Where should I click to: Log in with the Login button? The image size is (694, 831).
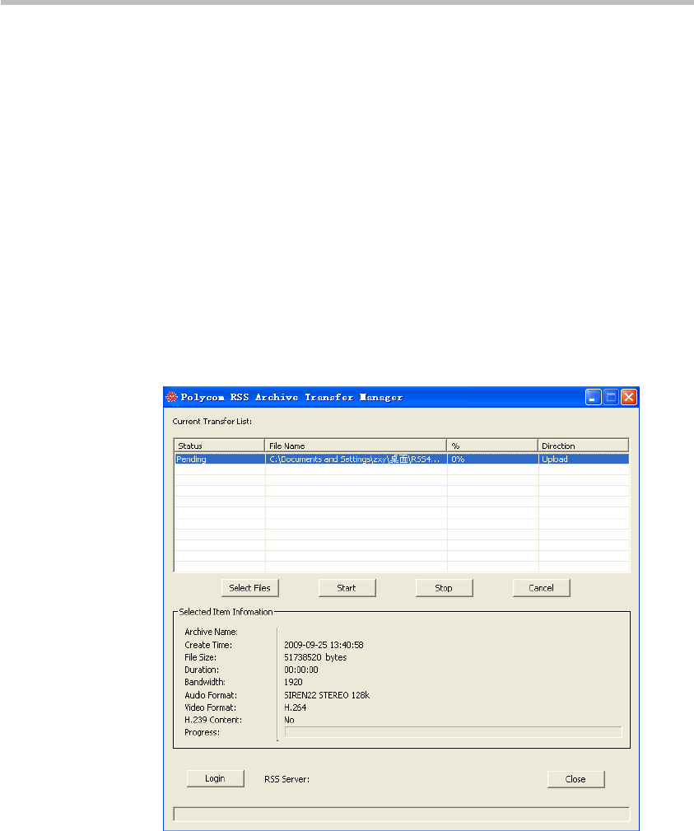(215, 778)
